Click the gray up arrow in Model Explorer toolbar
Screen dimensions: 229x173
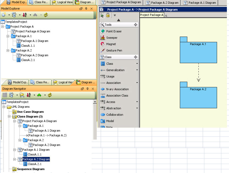pos(35,15)
